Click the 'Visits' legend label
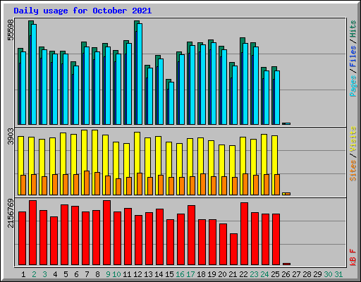The width and height of the screenshot is (361, 282). (x=353, y=140)
